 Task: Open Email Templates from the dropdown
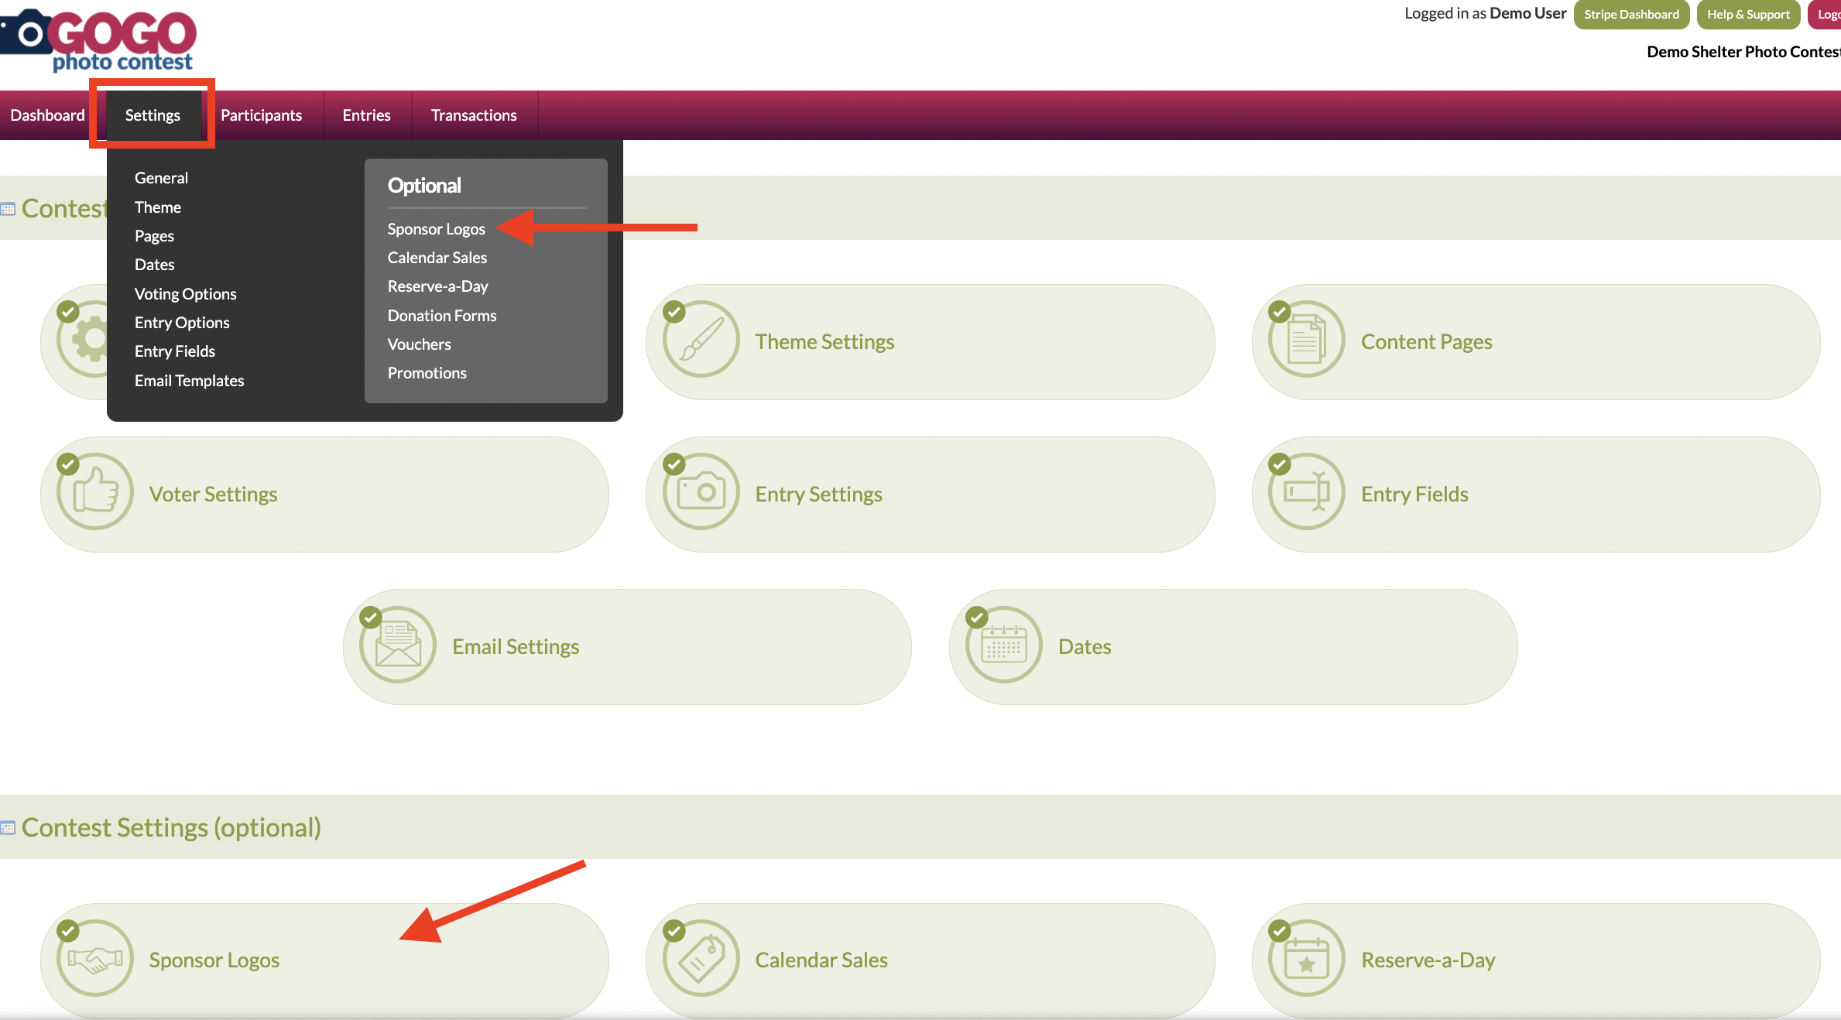point(189,381)
